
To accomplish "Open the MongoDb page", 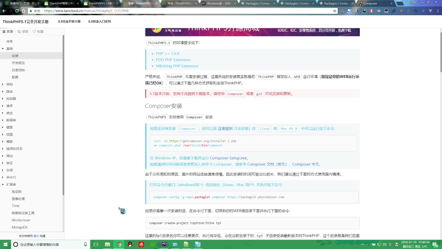I will click(20, 227).
